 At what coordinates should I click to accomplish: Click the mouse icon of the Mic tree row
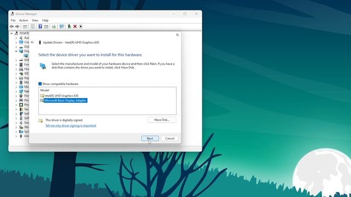21,83
